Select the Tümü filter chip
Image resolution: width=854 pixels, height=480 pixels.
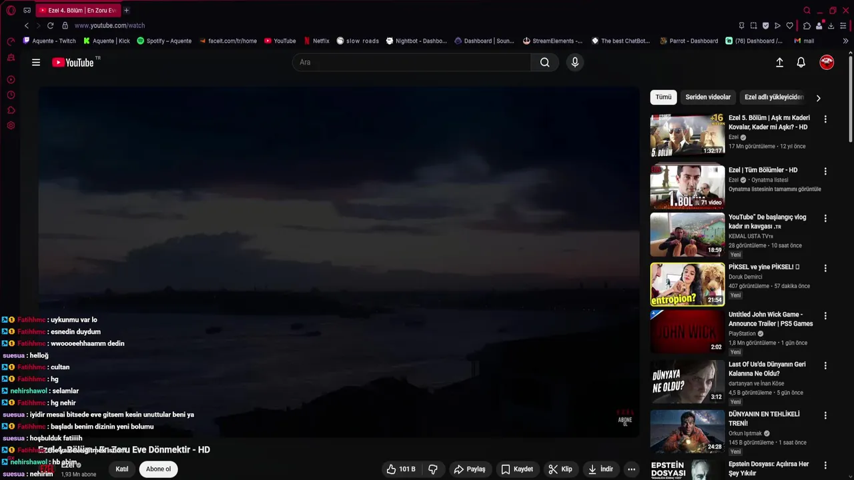pyautogui.click(x=663, y=97)
